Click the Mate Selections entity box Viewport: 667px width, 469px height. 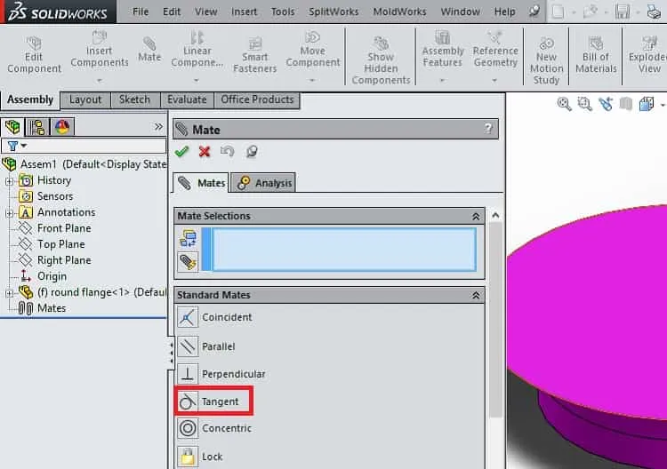pyautogui.click(x=343, y=250)
